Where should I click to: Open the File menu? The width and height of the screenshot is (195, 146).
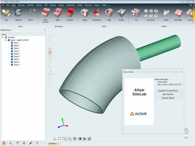point(3,5)
